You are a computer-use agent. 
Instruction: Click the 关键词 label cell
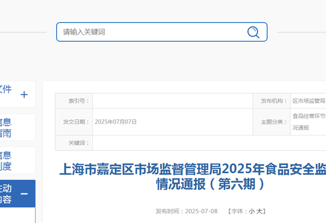[x=74, y=143]
